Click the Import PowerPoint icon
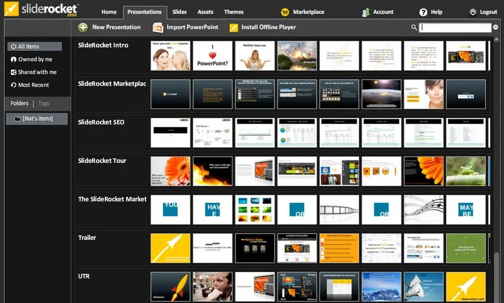504x303 pixels. click(x=157, y=28)
